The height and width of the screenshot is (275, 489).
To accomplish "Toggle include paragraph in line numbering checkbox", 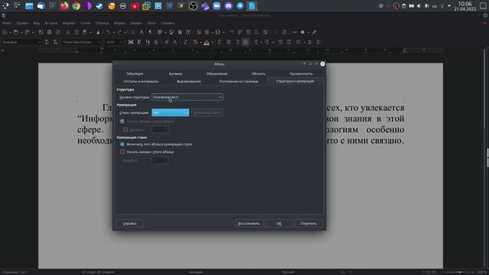I will point(122,144).
